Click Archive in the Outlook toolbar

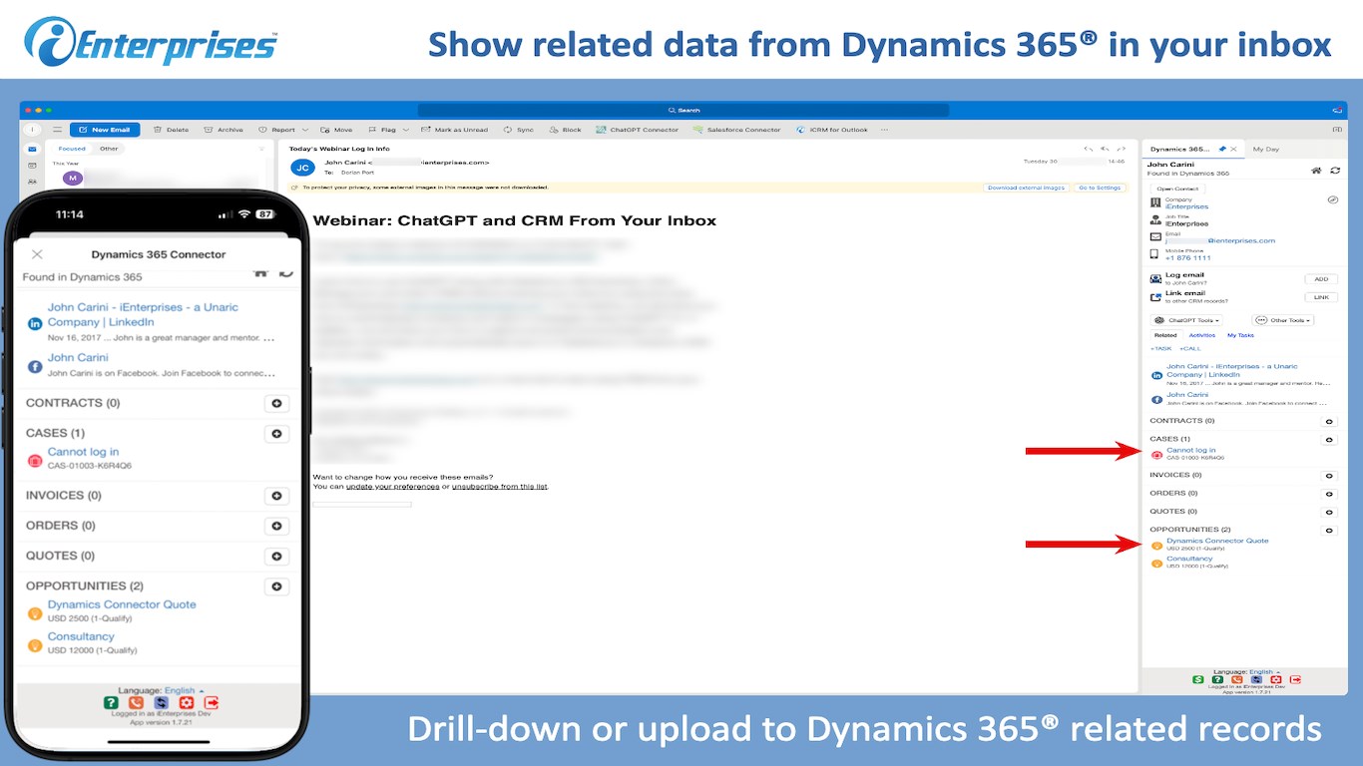coord(224,130)
